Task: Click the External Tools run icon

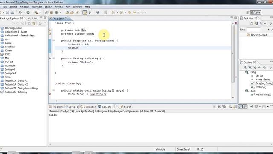Action: [36, 12]
